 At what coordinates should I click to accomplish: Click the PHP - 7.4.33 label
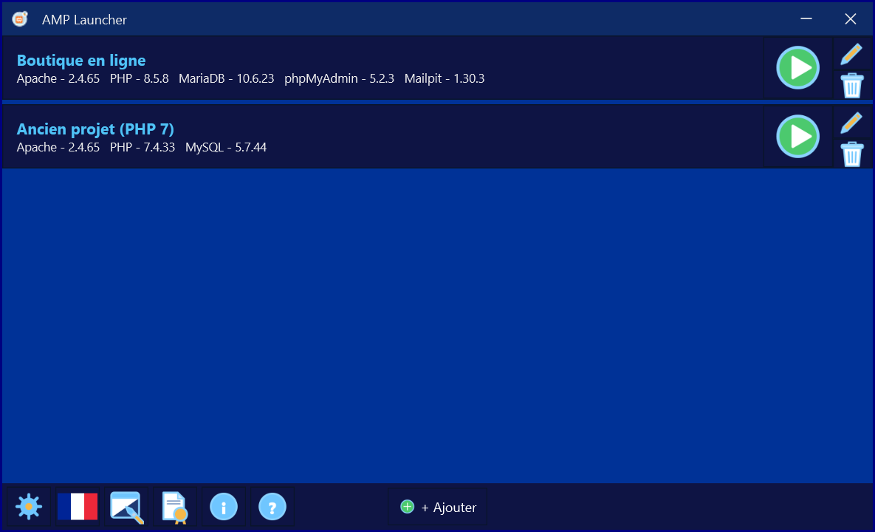tap(143, 147)
